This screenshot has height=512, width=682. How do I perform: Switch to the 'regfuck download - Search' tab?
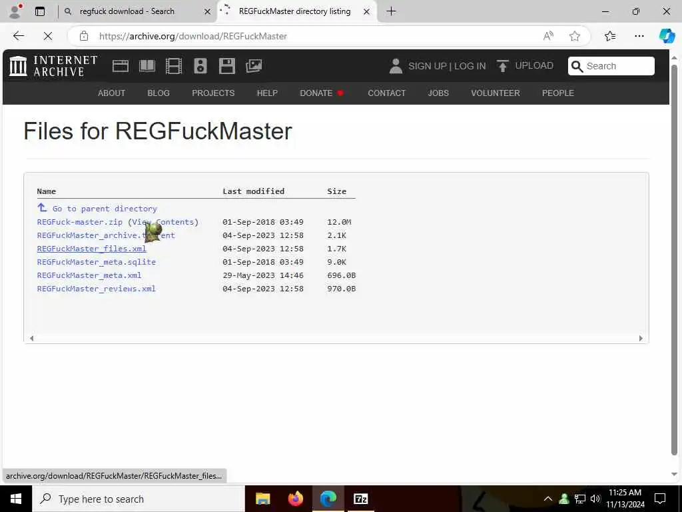point(127,11)
